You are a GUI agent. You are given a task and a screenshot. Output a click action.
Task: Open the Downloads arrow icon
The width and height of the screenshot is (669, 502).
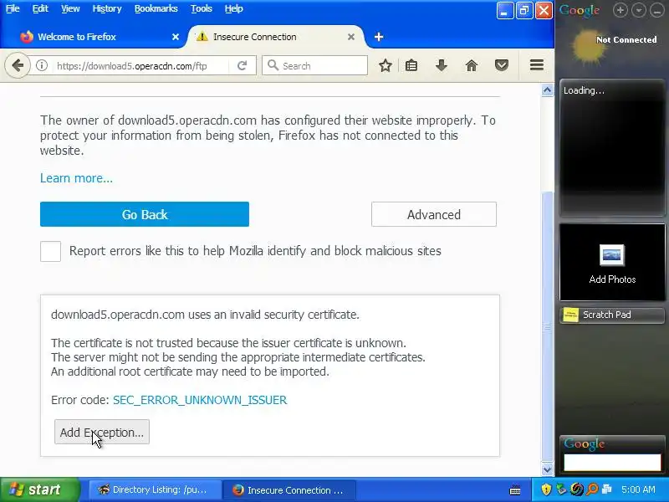442,65
